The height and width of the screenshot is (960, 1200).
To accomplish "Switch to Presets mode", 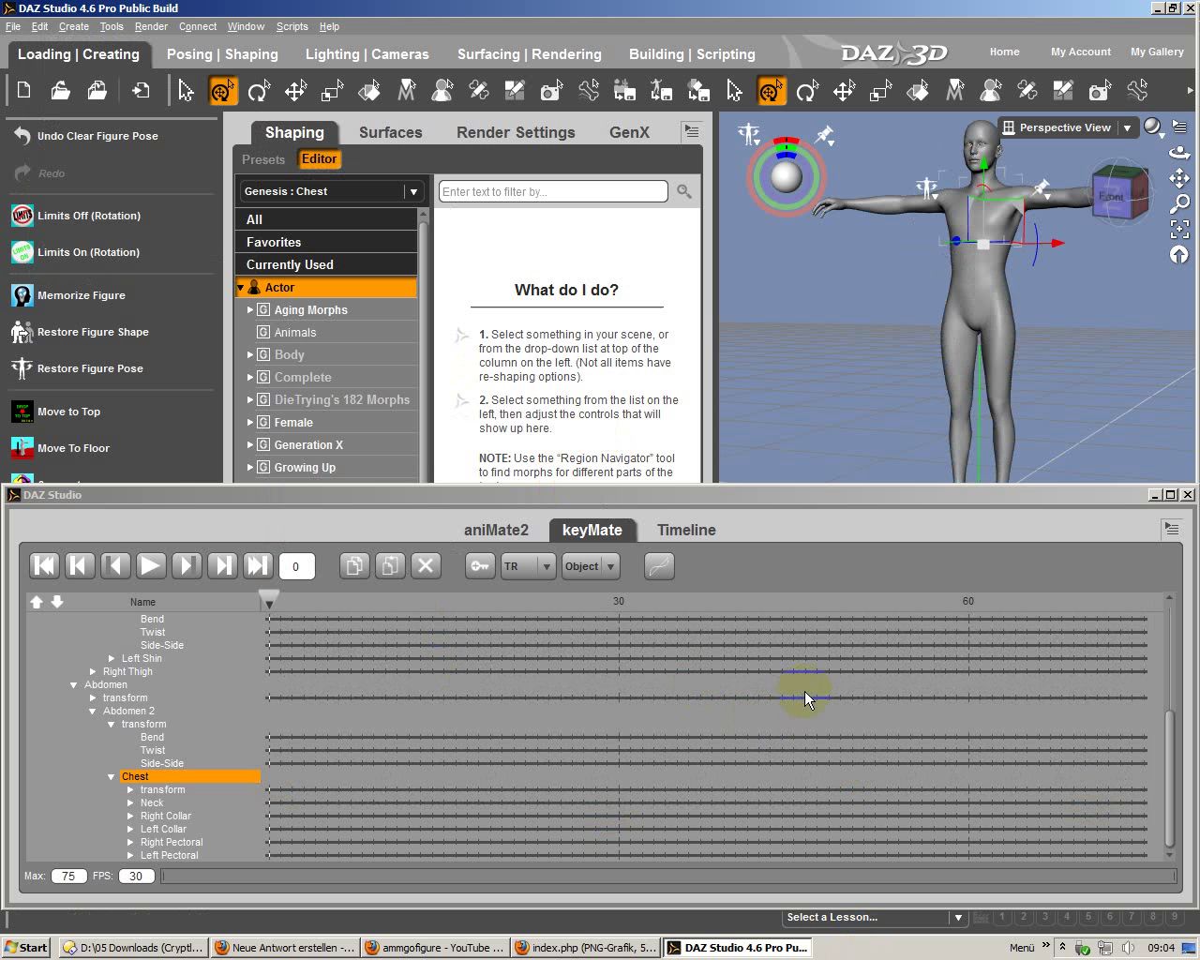I will (x=263, y=159).
